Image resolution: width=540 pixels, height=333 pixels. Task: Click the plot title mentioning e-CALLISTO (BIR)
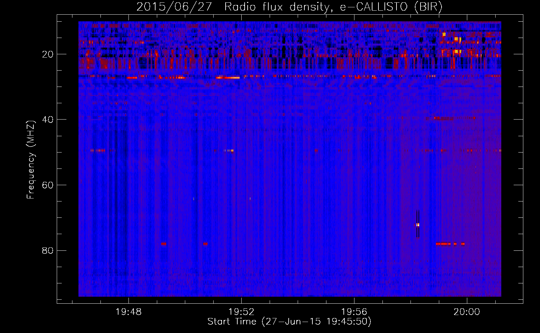289,7
